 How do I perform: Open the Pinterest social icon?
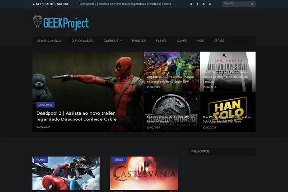(x=204, y=4)
